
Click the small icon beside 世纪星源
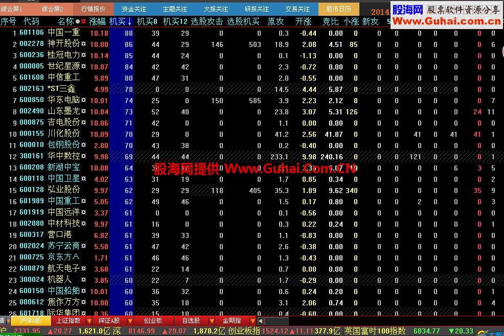point(84,66)
